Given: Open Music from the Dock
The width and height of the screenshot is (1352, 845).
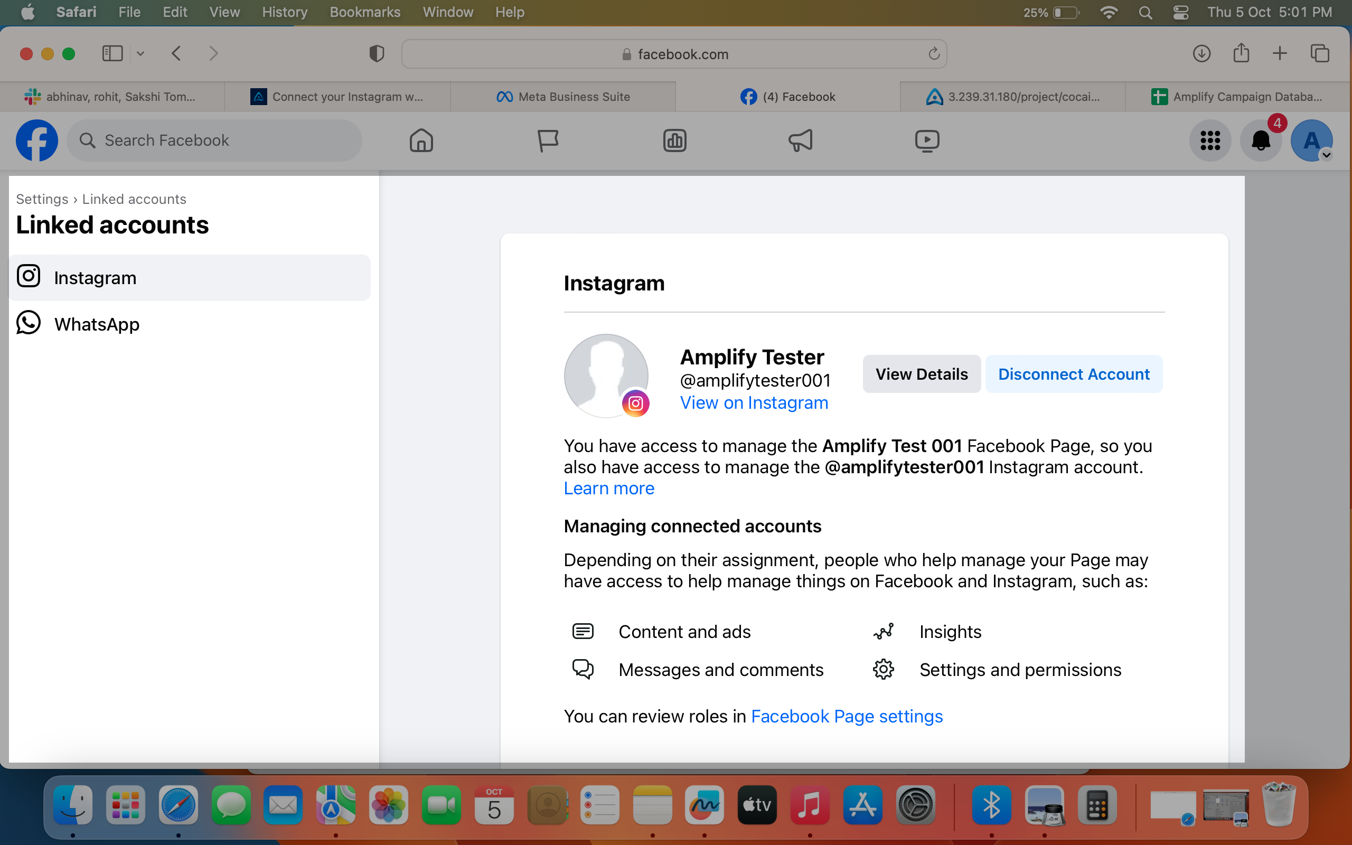Looking at the screenshot, I should [810, 805].
